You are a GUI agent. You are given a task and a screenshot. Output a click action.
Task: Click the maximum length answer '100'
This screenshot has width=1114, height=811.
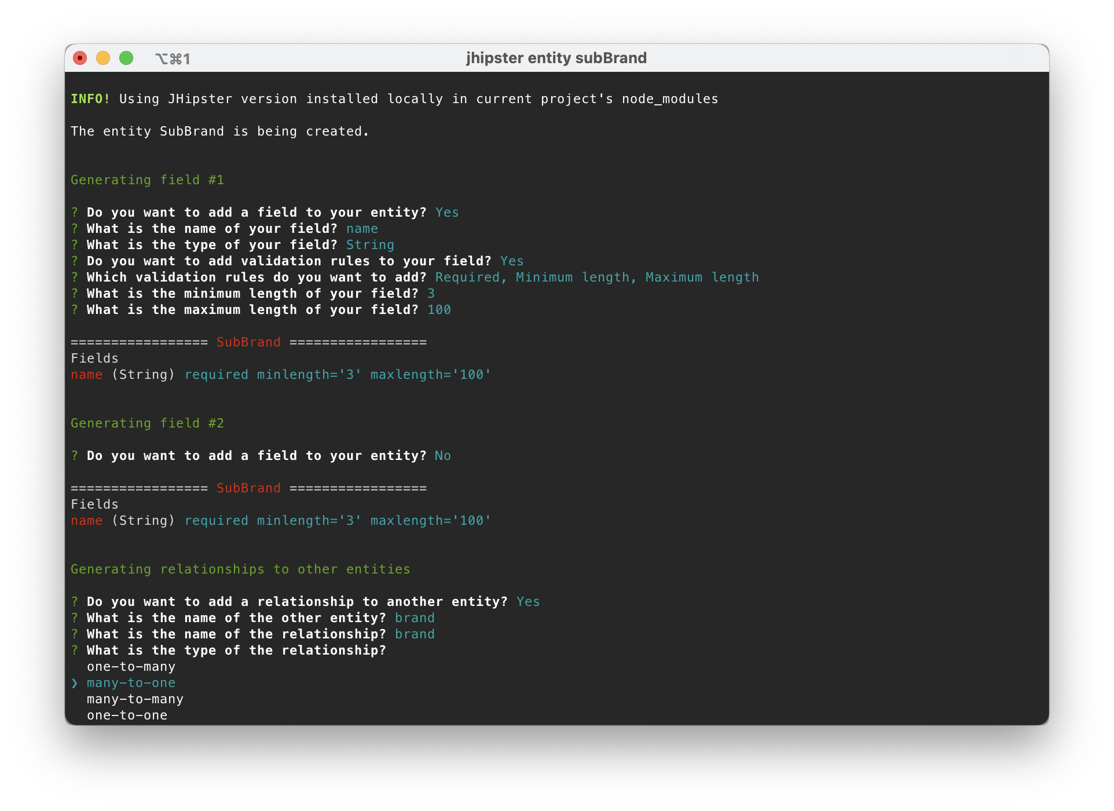point(439,310)
